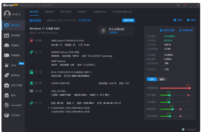This screenshot has height=132, width=201.
Task: Switch to 硬件信息 tab
Action: point(34,12)
